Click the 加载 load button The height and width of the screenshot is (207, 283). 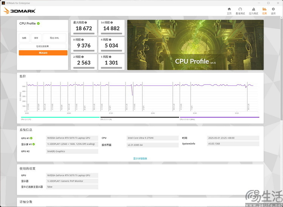[x=24, y=38]
